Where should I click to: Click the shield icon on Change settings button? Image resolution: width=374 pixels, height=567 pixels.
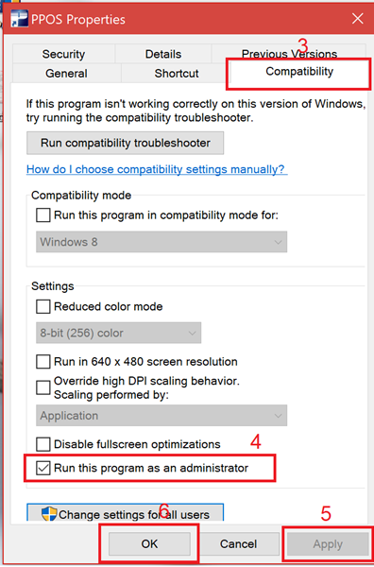49,514
